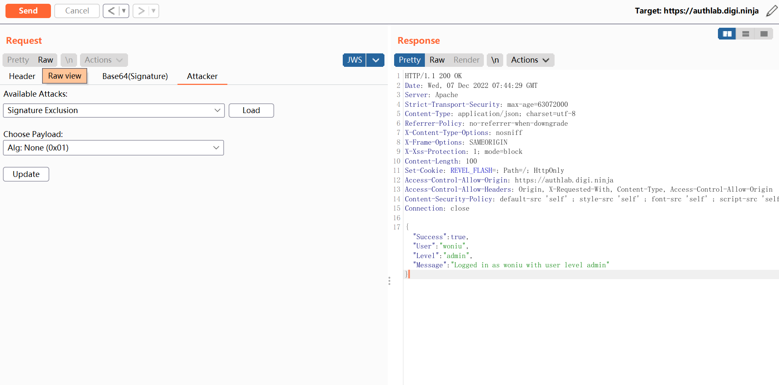The height and width of the screenshot is (385, 779).
Task: Open the back history dropdown arrow
Action: click(124, 11)
